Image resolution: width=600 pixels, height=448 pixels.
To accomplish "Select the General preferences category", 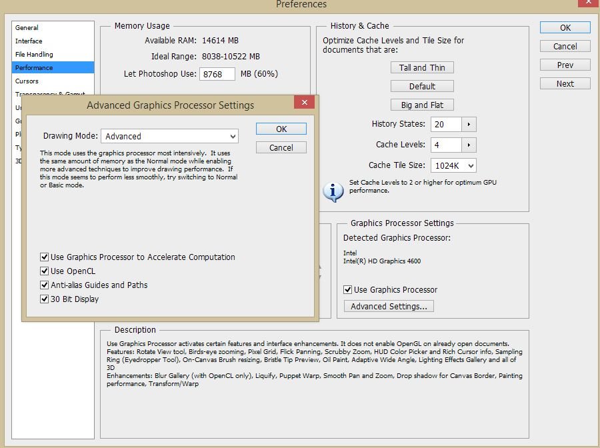I will [x=27, y=28].
